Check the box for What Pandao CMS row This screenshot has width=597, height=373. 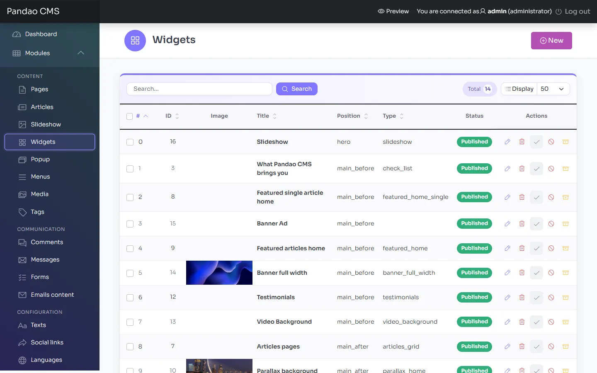pyautogui.click(x=130, y=169)
